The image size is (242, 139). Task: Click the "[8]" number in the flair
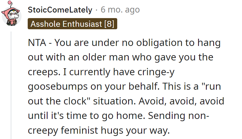point(109,24)
